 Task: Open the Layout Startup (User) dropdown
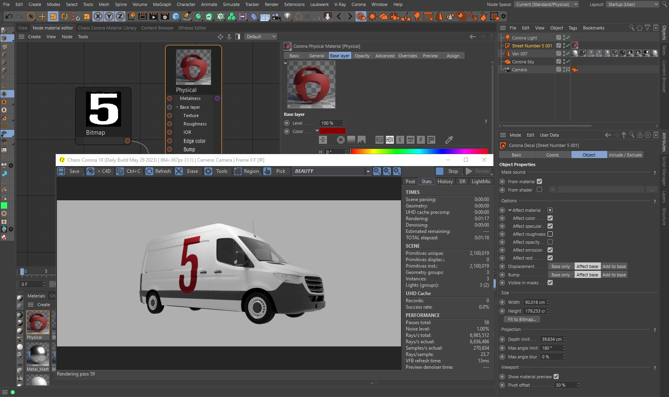(633, 4)
